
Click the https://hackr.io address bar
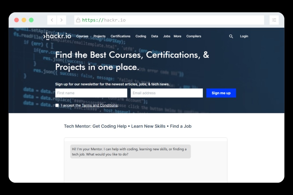point(169,20)
